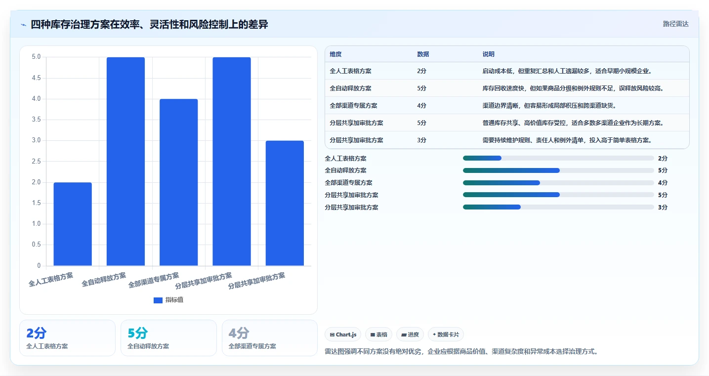Click x-axis label 全部渠道专属方案 under chart
The image size is (709, 376).
[154, 281]
